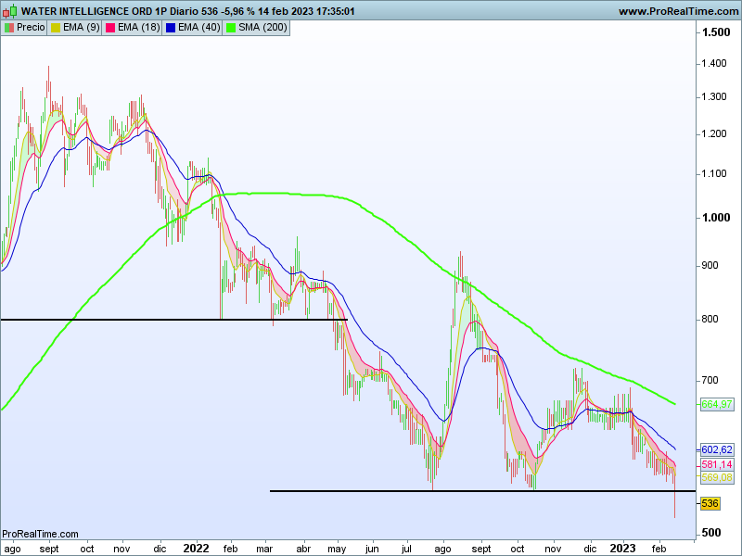Image resolution: width=742 pixels, height=556 pixels.
Task: Click the feb label after 2022
Action: click(230, 549)
